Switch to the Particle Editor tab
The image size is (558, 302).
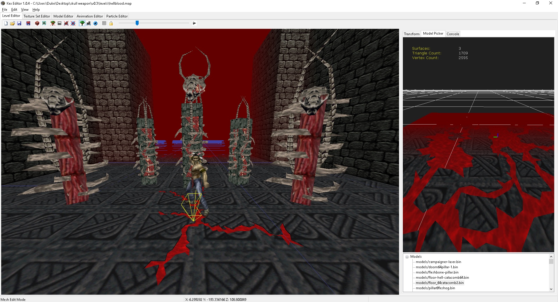(x=117, y=16)
